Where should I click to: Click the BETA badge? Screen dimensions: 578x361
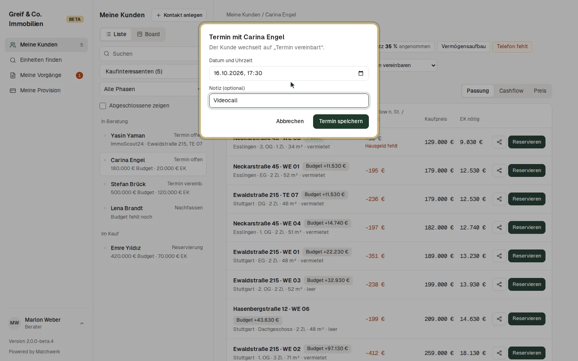pos(75,19)
